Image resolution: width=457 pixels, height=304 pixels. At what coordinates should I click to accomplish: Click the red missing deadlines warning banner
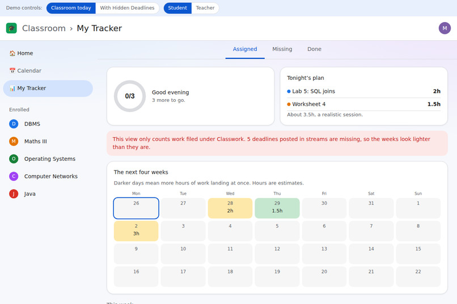(277, 143)
